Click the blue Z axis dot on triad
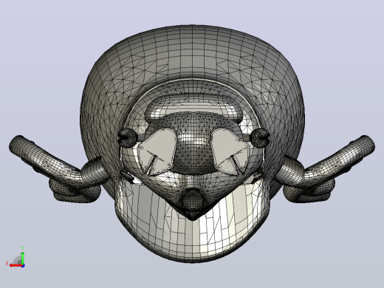 click(x=23, y=266)
